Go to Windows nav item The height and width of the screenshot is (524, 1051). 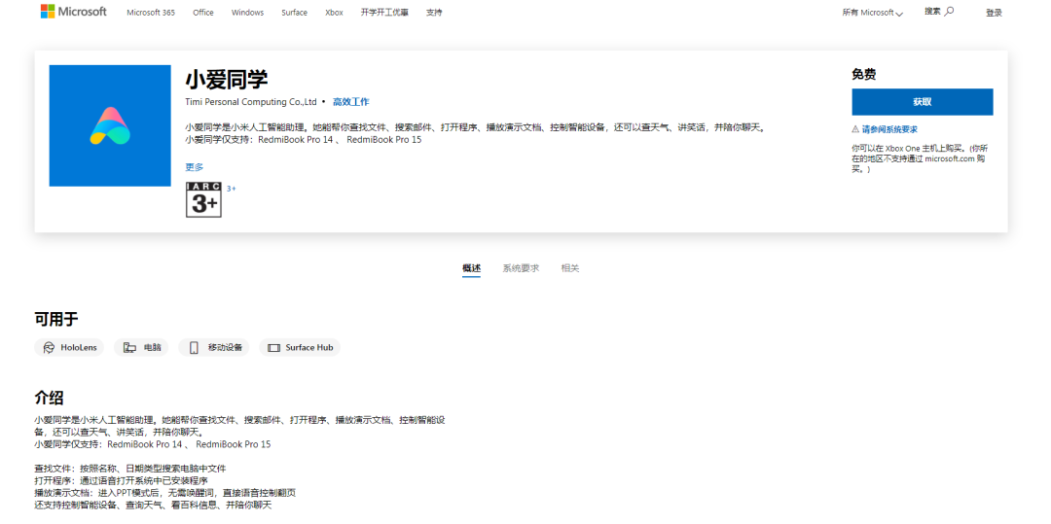coord(247,13)
